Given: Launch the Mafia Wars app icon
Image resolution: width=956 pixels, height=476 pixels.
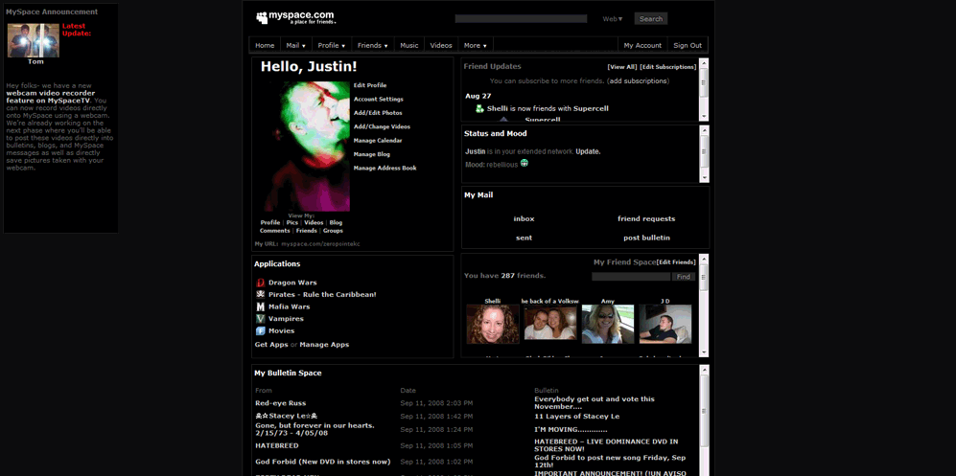Looking at the screenshot, I should 261,306.
